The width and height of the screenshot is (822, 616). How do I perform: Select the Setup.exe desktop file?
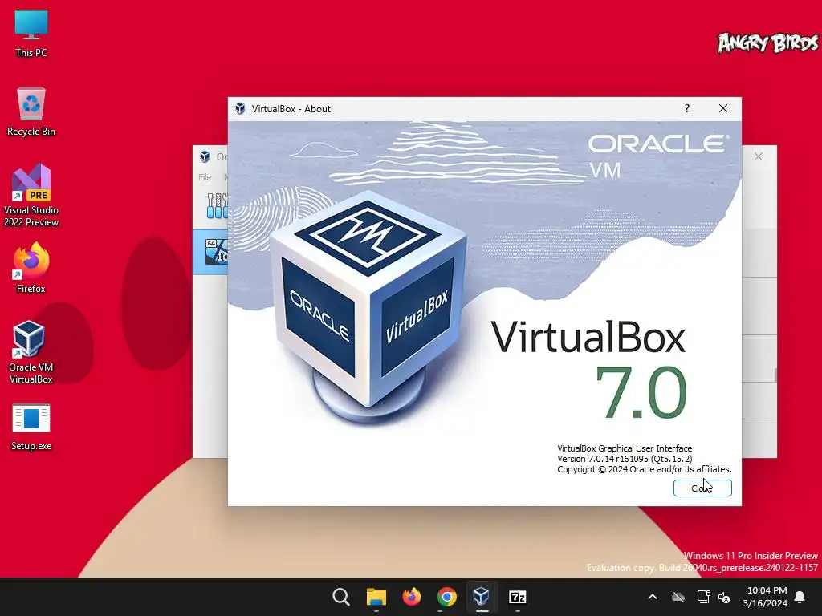click(31, 427)
